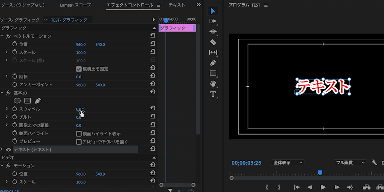This screenshot has height=192, width=384.
Task: Mark Out point in program monitor
Action: pos(279,187)
